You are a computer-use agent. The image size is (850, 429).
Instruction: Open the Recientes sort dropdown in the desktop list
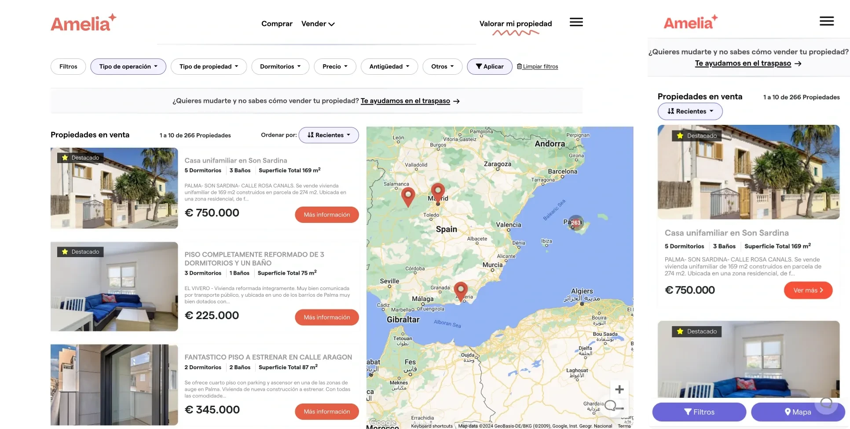[x=329, y=135]
